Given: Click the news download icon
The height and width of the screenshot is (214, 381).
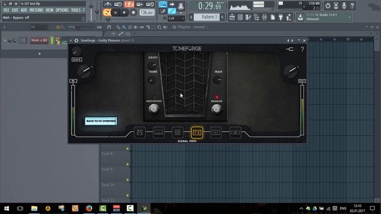Looking at the screenshot, I should coord(300,17).
